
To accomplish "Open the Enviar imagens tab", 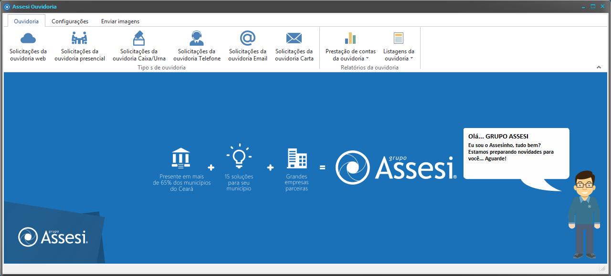I will (x=120, y=21).
